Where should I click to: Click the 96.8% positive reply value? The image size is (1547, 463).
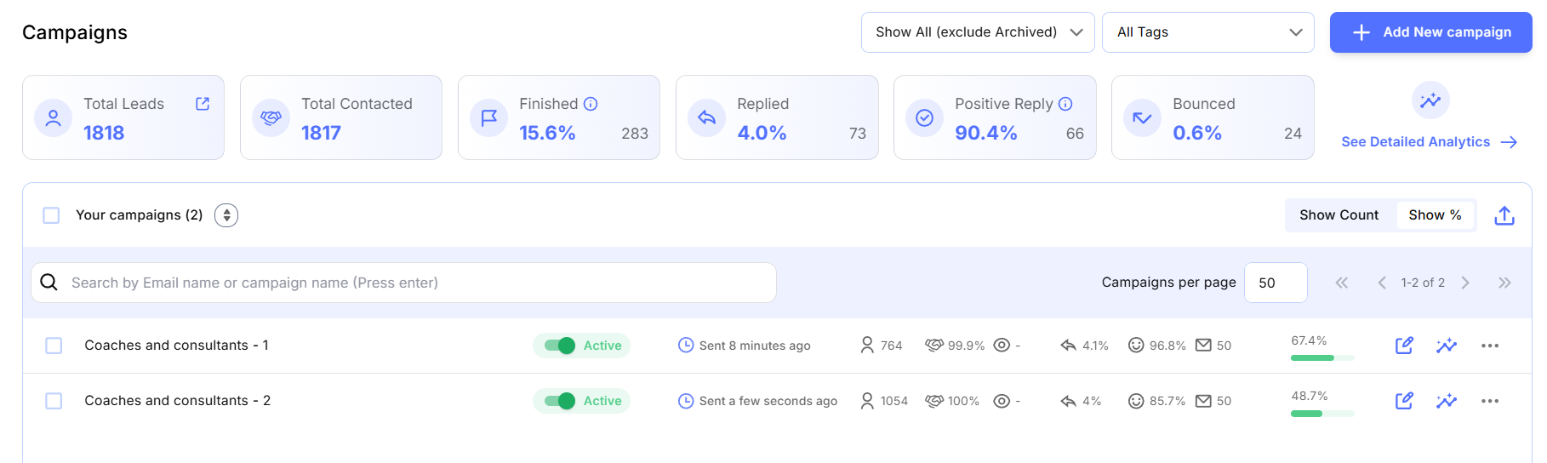pos(1167,346)
